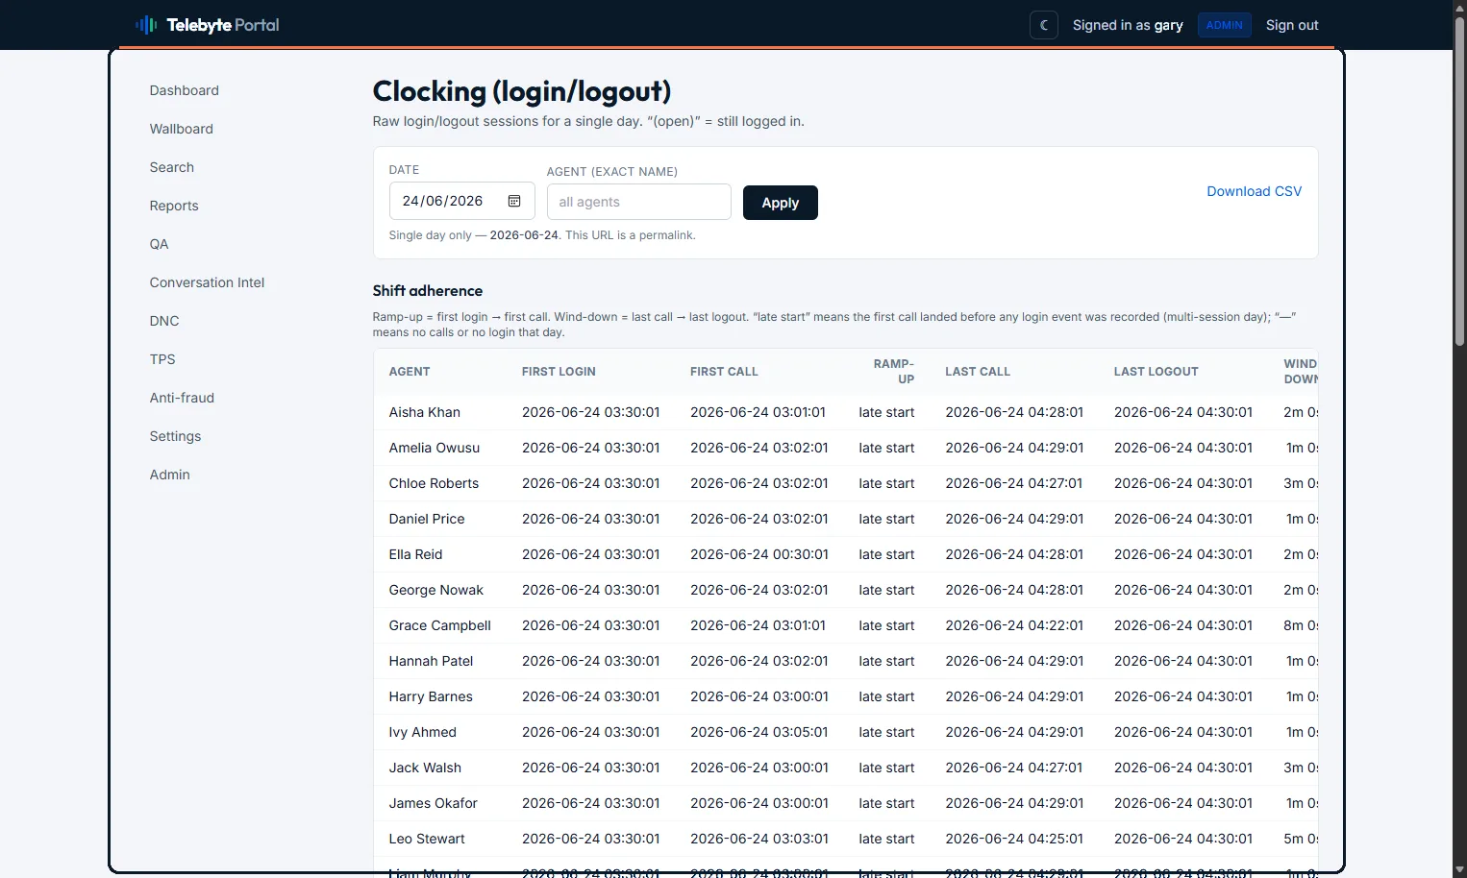This screenshot has width=1467, height=878.
Task: Navigate to the Admin section
Action: (x=170, y=475)
